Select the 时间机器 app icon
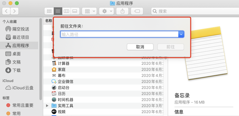Screen dimensions: 239x116 pos(54,100)
